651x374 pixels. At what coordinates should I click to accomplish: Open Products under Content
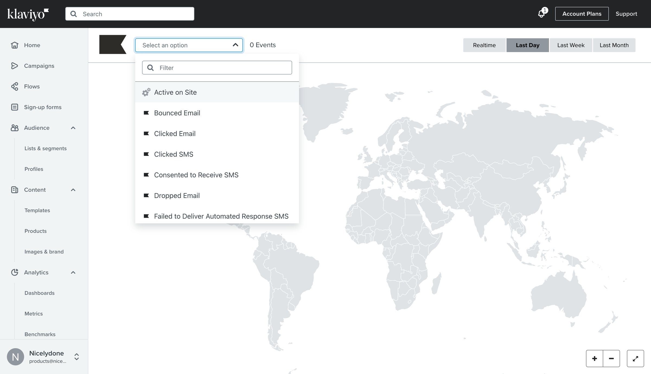[x=36, y=231]
